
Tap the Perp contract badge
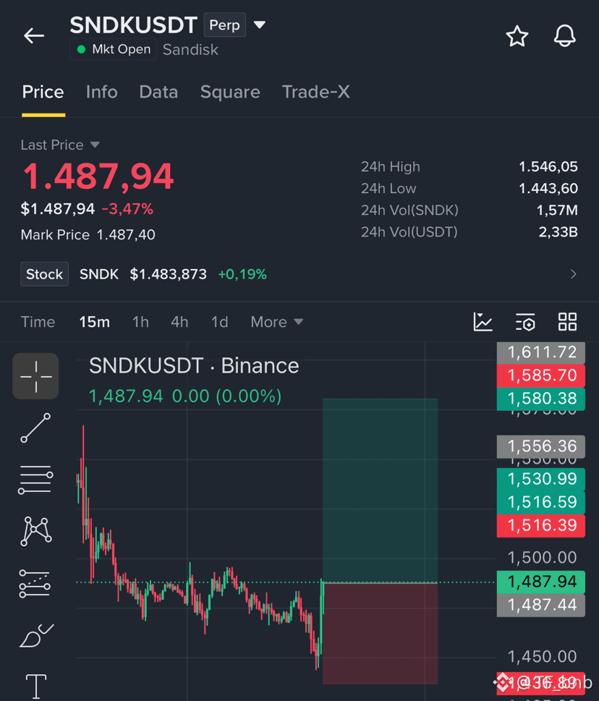pos(224,25)
